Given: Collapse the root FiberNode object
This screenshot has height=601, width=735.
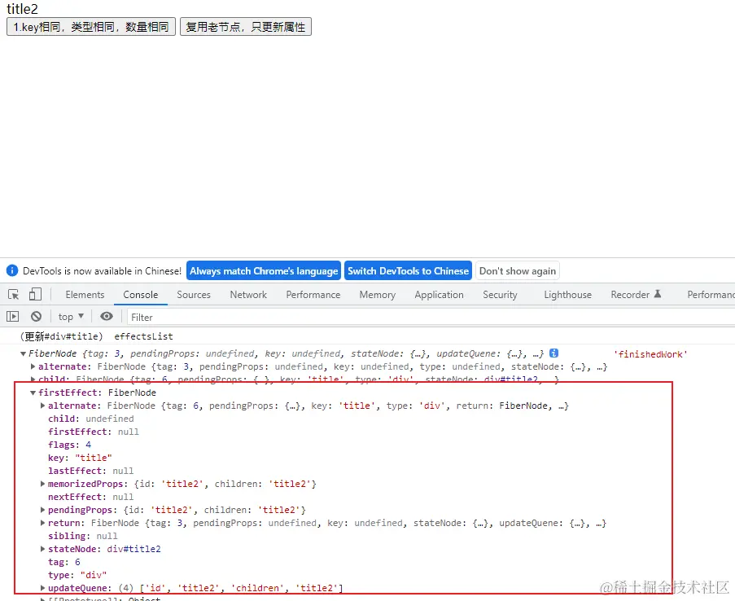Looking at the screenshot, I should coord(23,353).
